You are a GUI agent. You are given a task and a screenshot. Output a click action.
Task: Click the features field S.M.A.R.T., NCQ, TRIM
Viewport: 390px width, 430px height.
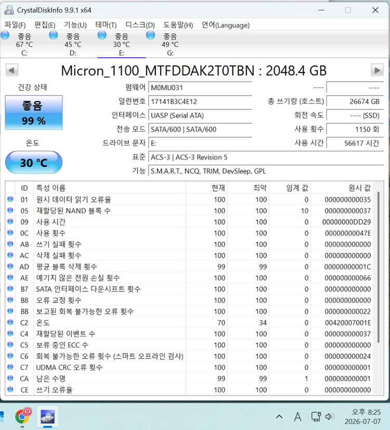(x=266, y=171)
